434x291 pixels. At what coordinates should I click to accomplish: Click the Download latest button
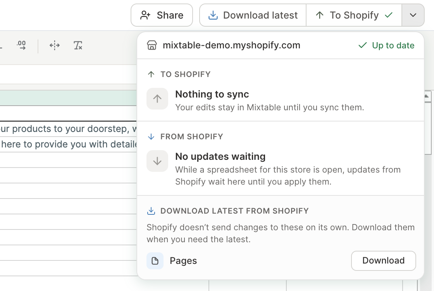(x=253, y=15)
